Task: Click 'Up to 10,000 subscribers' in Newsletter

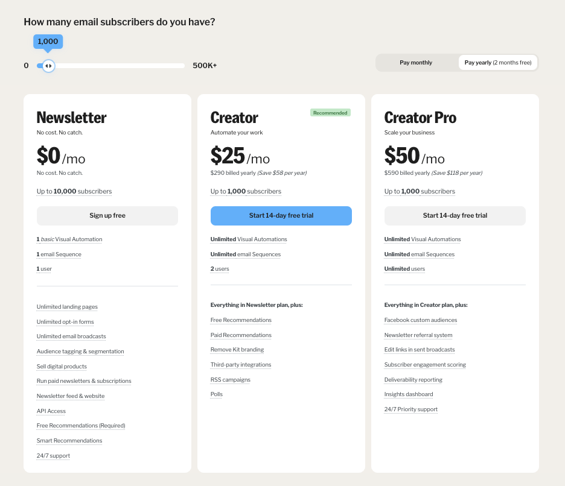Action: pyautogui.click(x=74, y=192)
